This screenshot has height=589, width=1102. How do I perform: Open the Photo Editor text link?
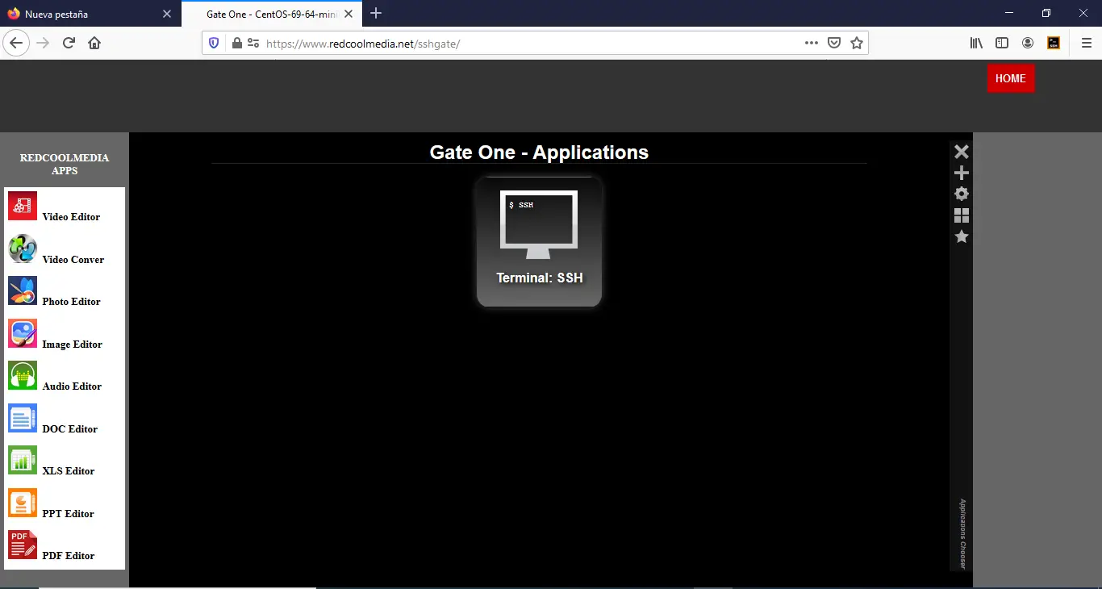point(71,302)
